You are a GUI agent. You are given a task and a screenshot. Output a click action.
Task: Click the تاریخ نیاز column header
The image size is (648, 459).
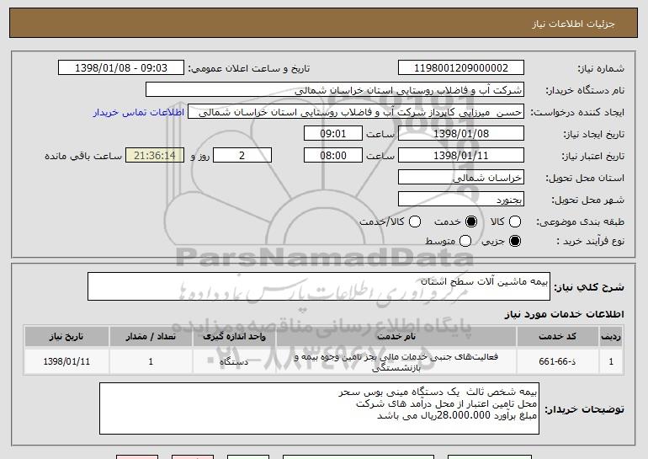pyautogui.click(x=66, y=337)
